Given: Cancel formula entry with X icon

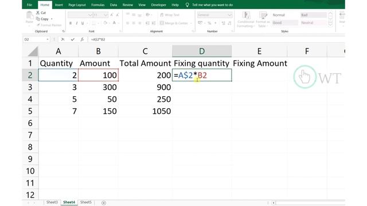Looking at the screenshot, I should (x=63, y=39).
